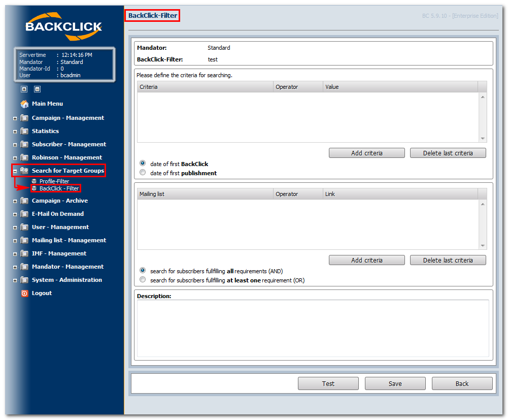The image size is (508, 420).
Task: Click the expand-all plus icon above the menu
Action: (x=24, y=89)
